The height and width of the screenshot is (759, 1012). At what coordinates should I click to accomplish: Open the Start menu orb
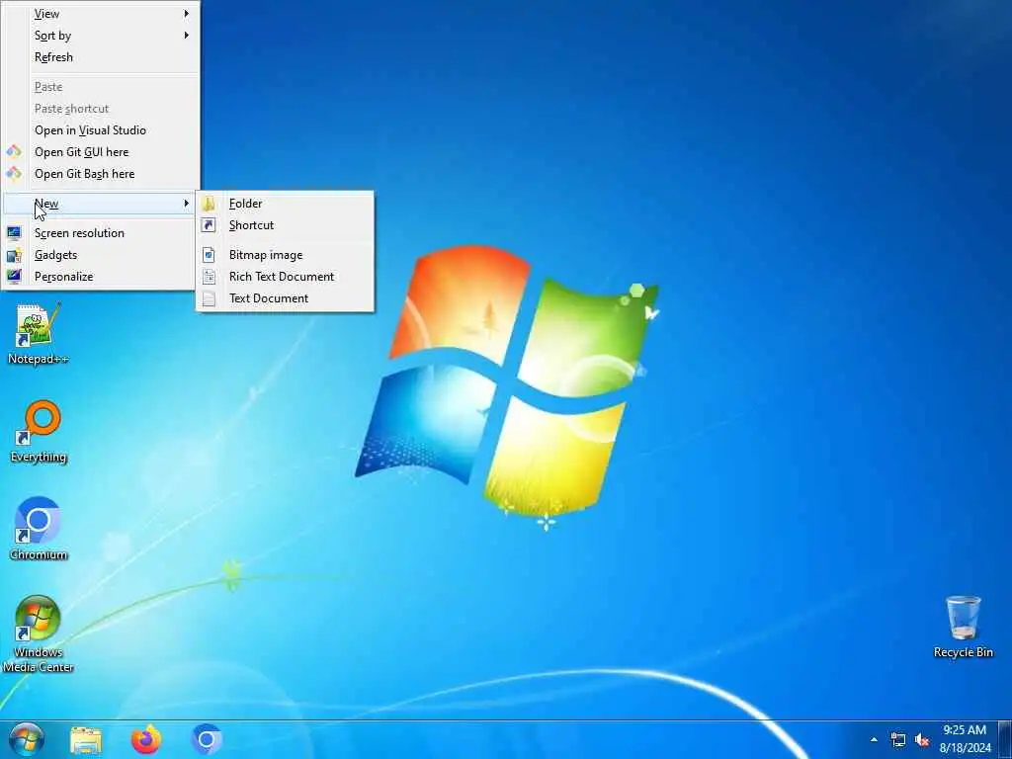pyautogui.click(x=27, y=739)
